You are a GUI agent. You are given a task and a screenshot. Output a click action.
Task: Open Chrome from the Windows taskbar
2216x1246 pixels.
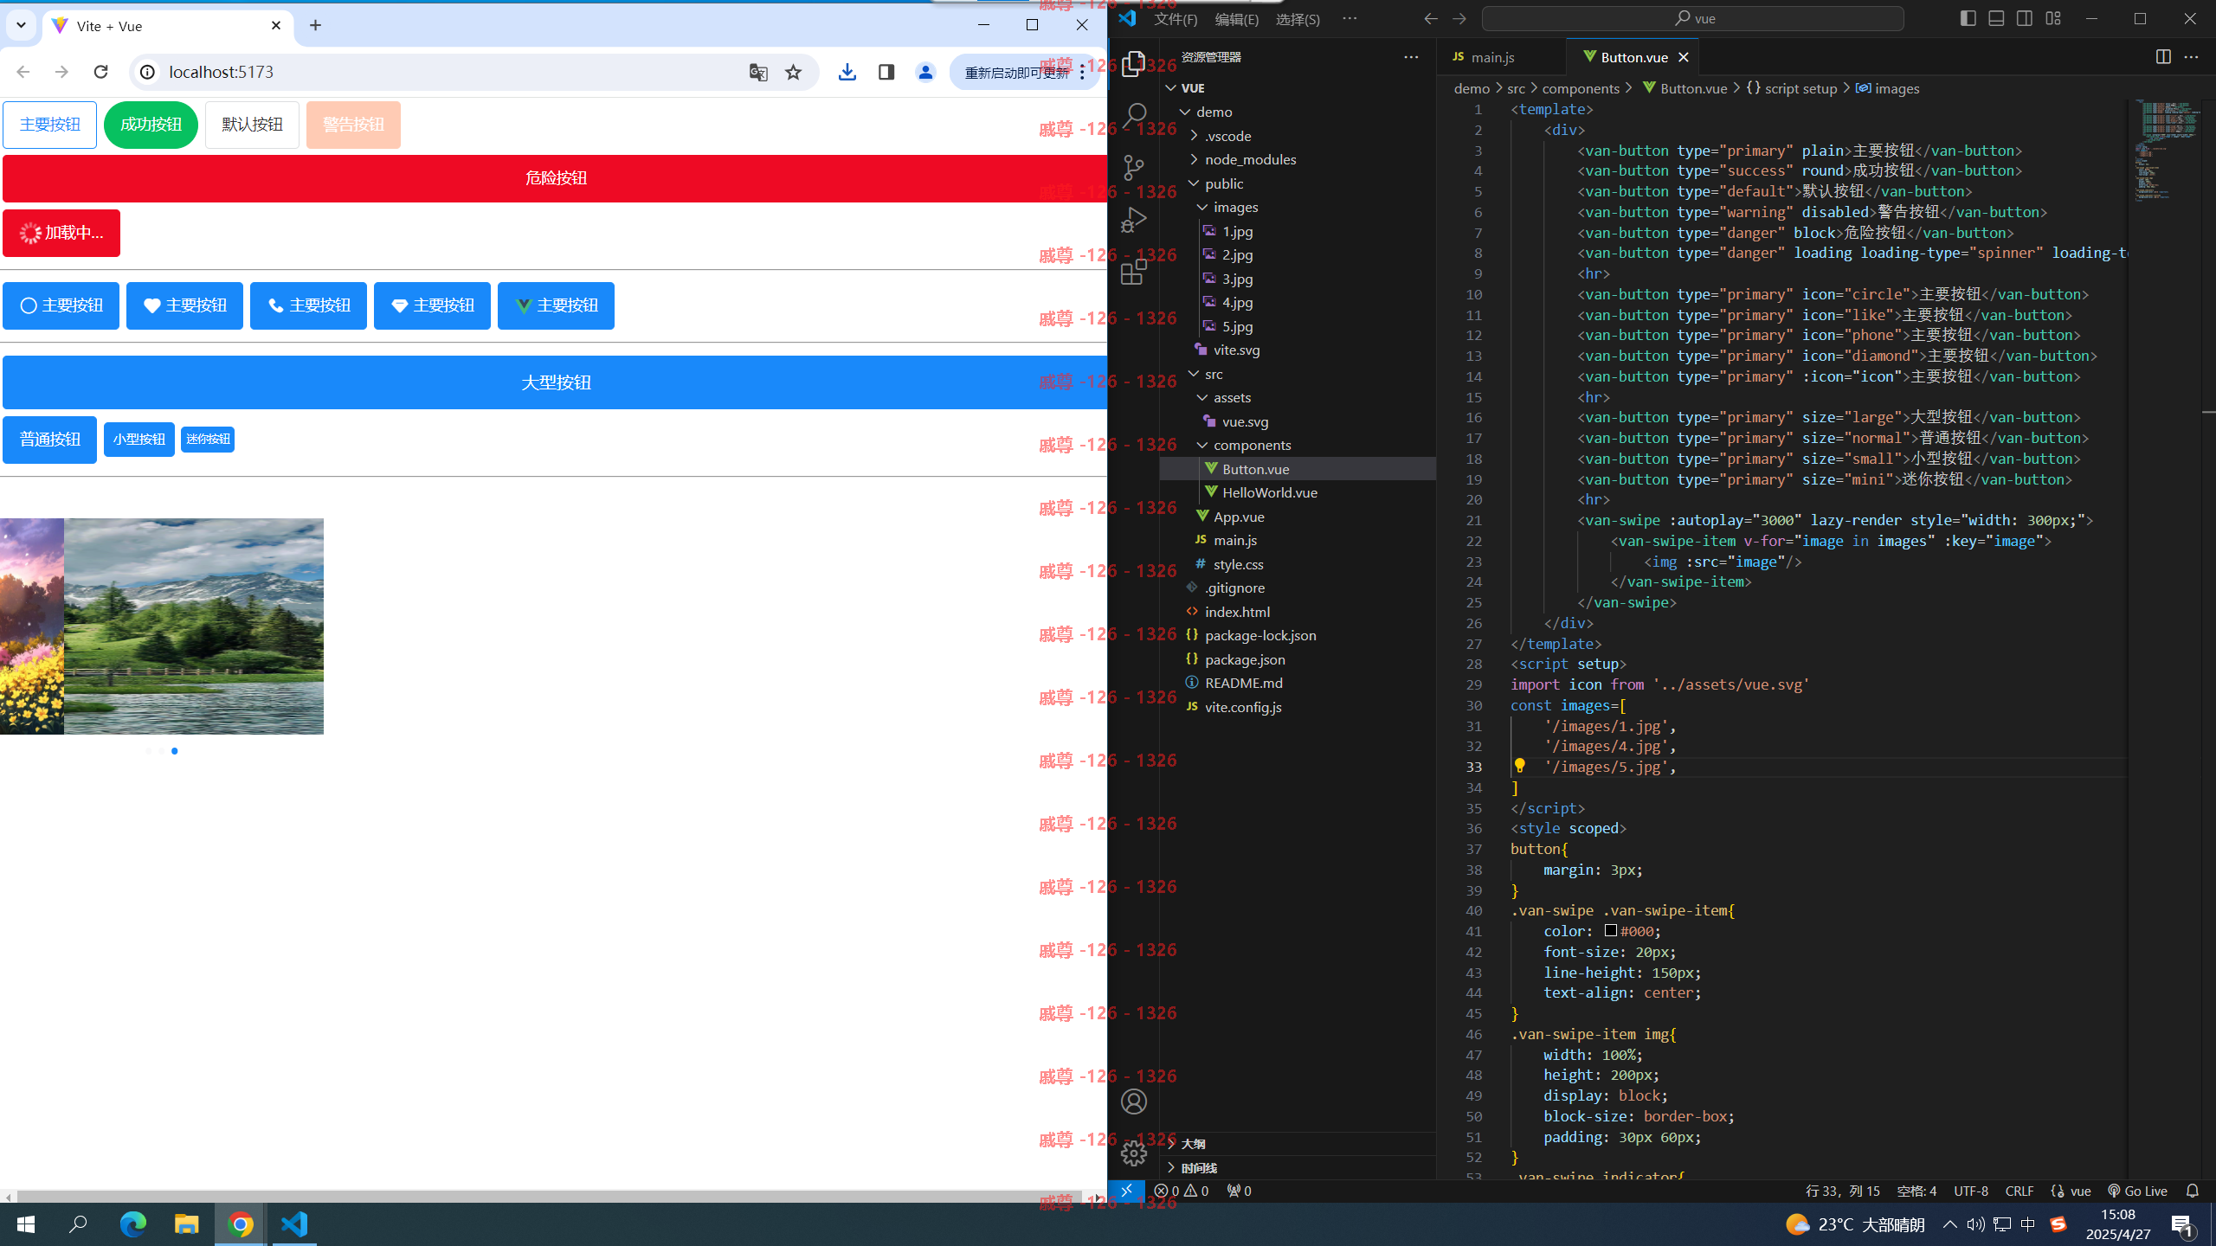pyautogui.click(x=241, y=1224)
